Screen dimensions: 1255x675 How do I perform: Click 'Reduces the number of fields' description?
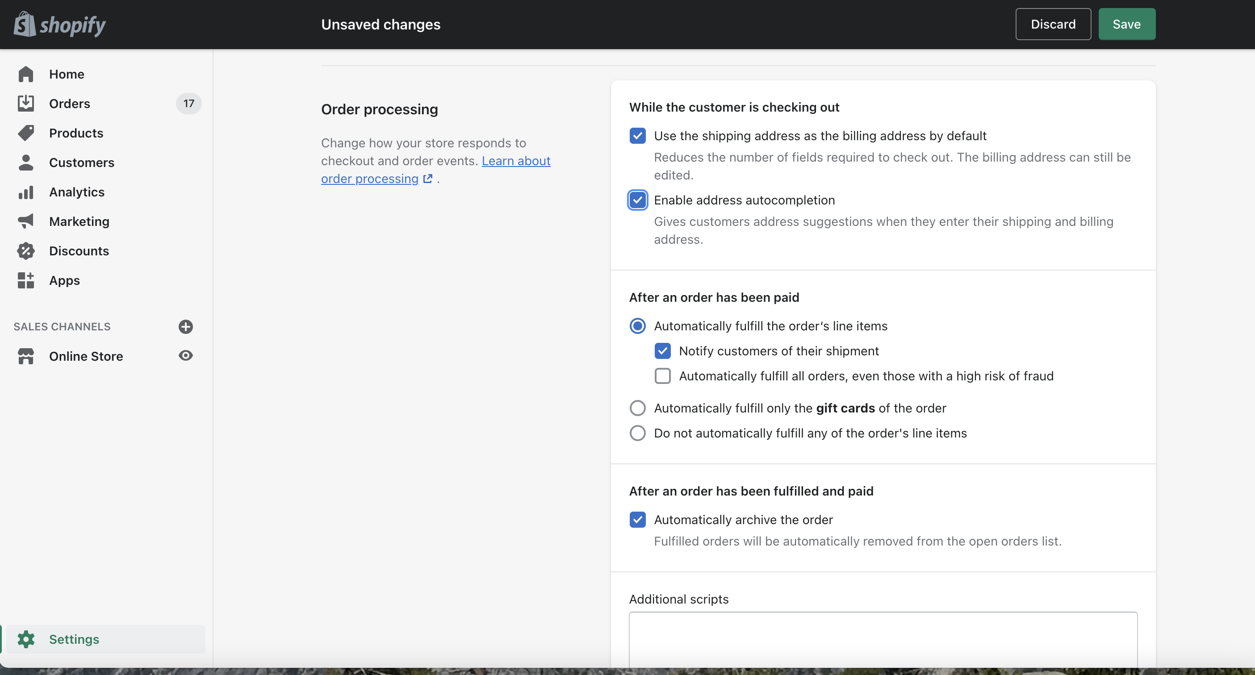point(892,166)
